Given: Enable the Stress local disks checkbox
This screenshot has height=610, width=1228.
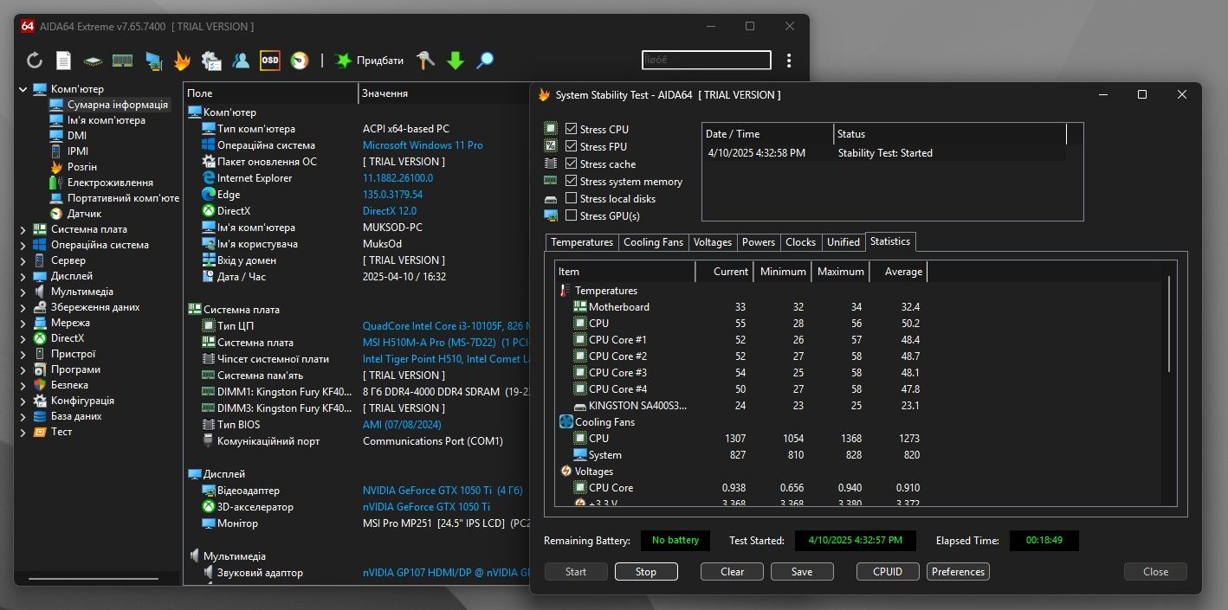Looking at the screenshot, I should [x=571, y=198].
